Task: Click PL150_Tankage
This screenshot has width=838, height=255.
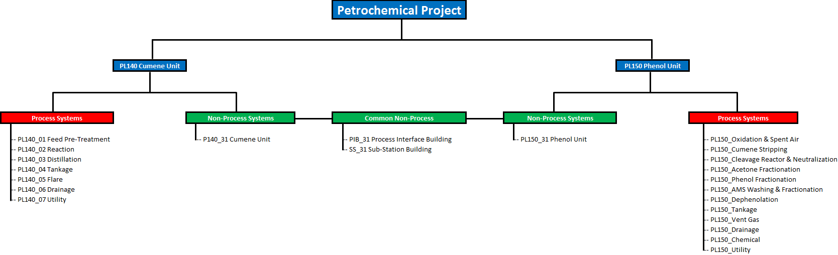Action: click(734, 210)
